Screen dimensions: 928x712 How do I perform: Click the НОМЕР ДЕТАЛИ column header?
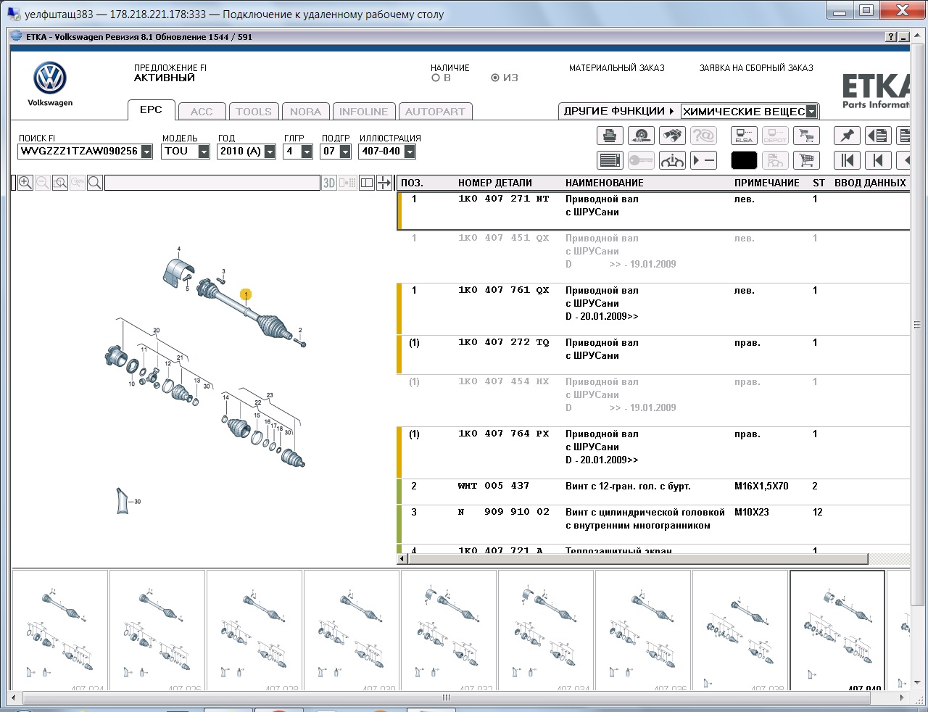coord(495,183)
